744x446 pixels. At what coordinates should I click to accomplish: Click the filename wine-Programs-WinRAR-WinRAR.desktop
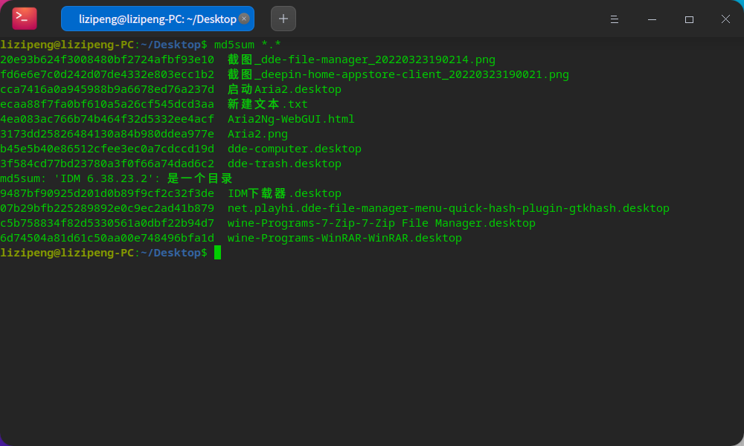coord(344,238)
